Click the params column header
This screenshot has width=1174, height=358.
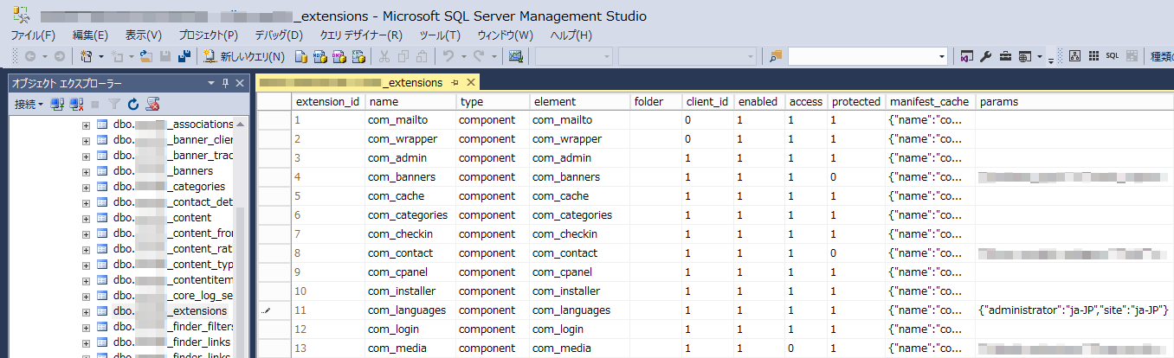point(1074,101)
